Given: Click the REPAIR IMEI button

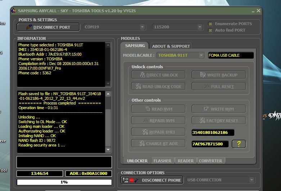Looking at the screenshot, I should point(158,132).
